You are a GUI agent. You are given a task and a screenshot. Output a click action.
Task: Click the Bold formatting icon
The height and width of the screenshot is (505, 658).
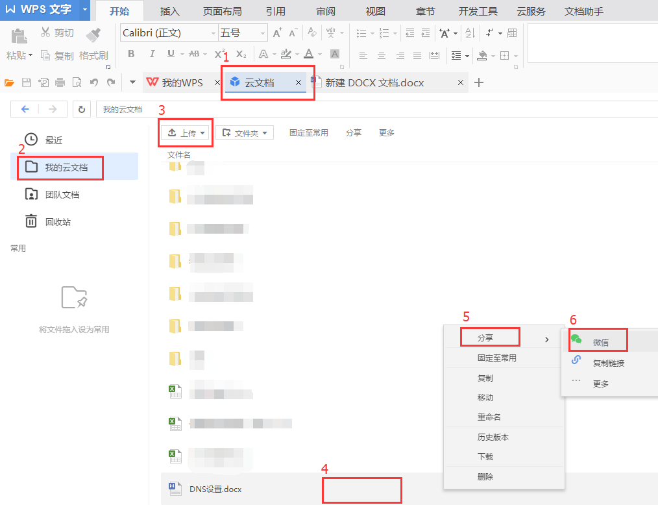(131, 54)
